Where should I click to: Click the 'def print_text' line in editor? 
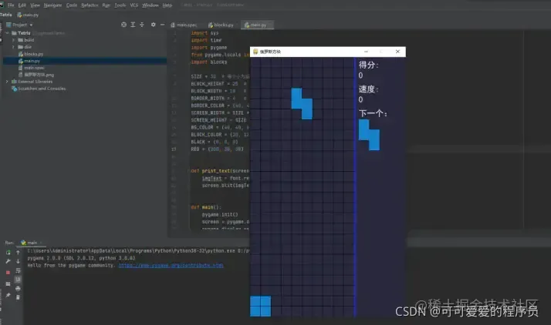point(220,171)
